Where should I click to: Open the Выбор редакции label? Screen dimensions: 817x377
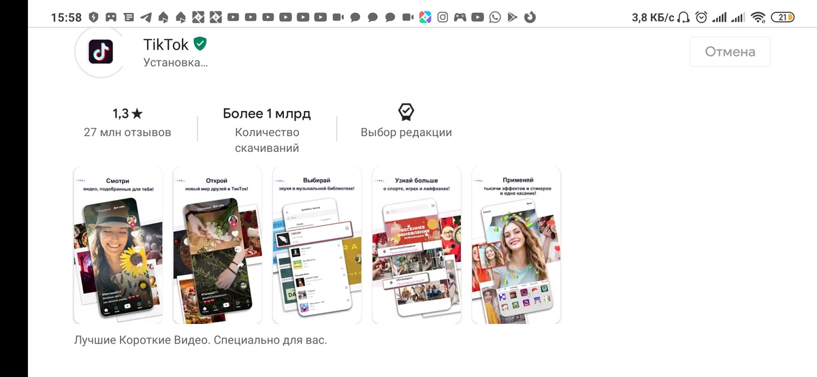click(406, 133)
